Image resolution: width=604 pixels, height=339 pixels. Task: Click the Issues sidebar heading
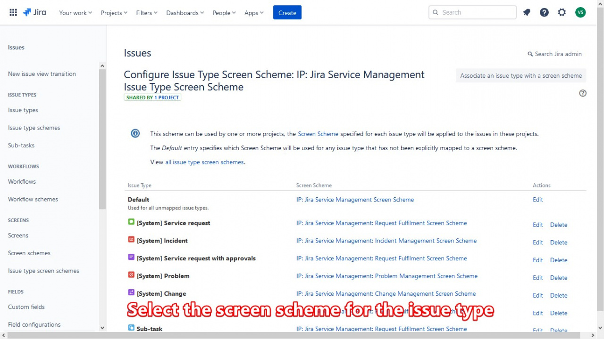pyautogui.click(x=16, y=48)
